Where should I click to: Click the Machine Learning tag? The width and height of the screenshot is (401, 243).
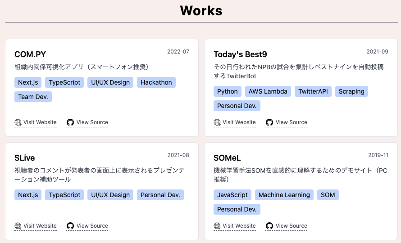(x=284, y=195)
